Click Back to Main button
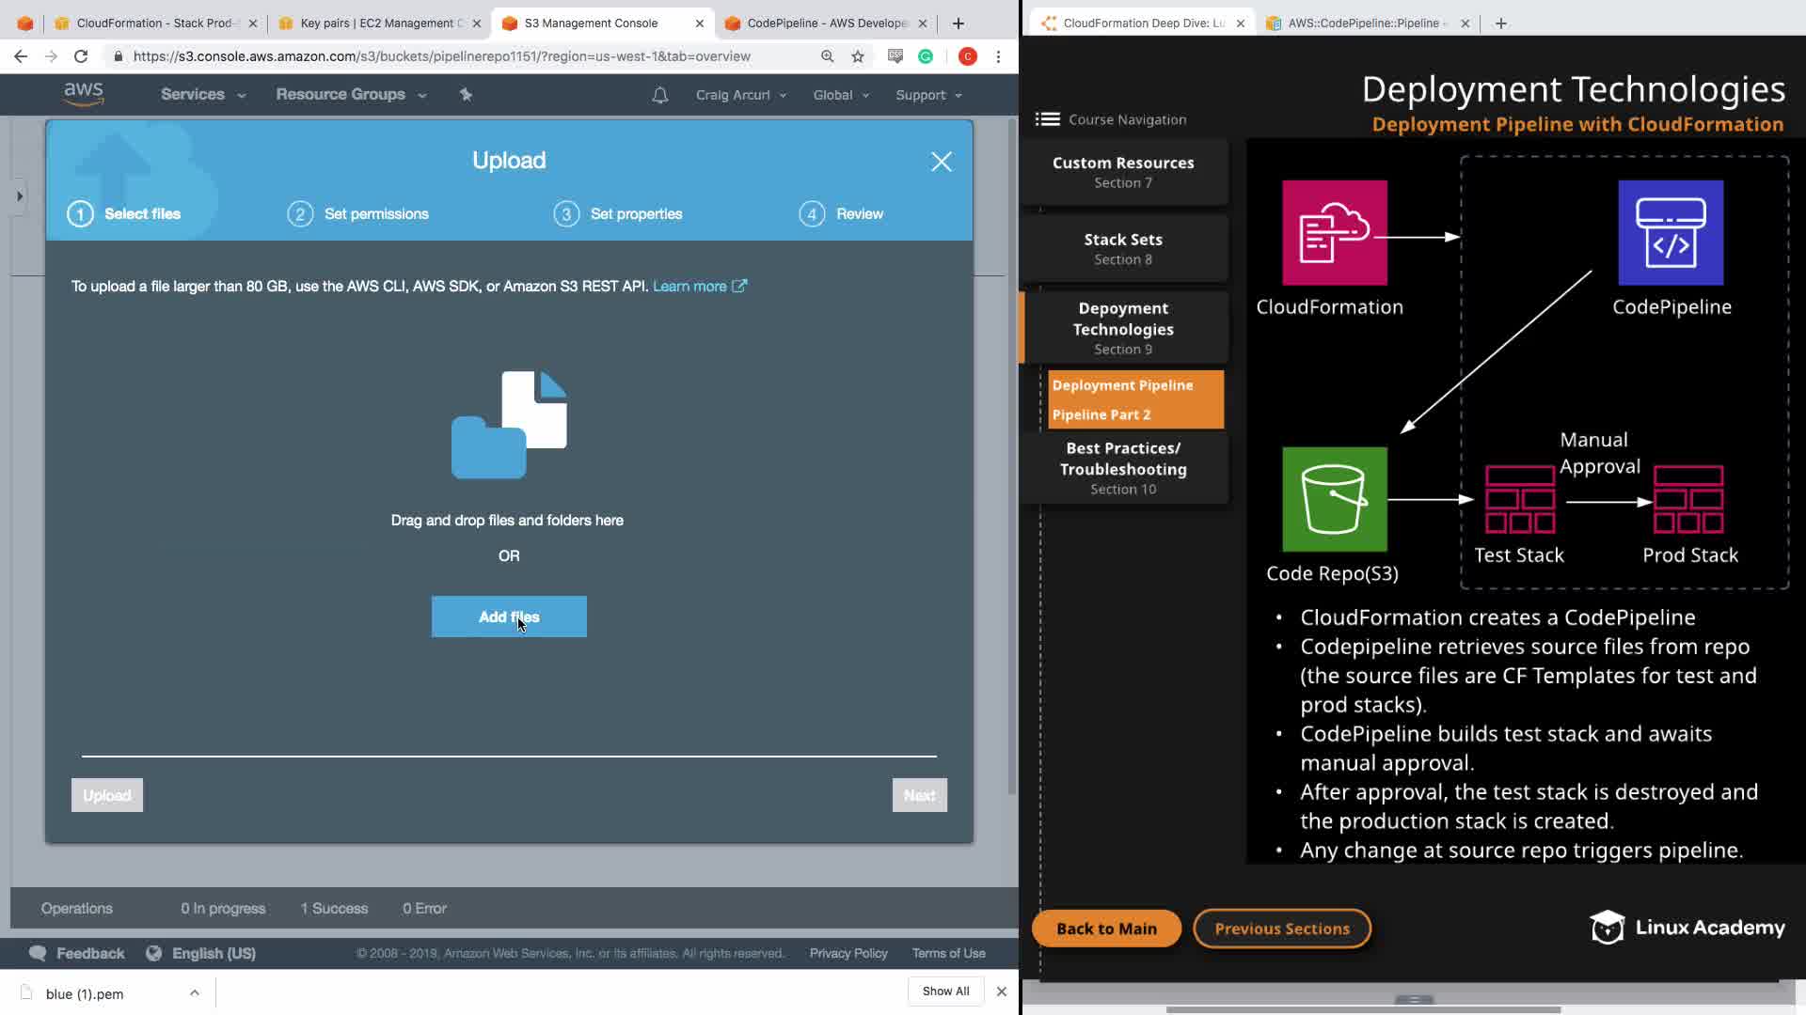The image size is (1806, 1015). tap(1106, 929)
